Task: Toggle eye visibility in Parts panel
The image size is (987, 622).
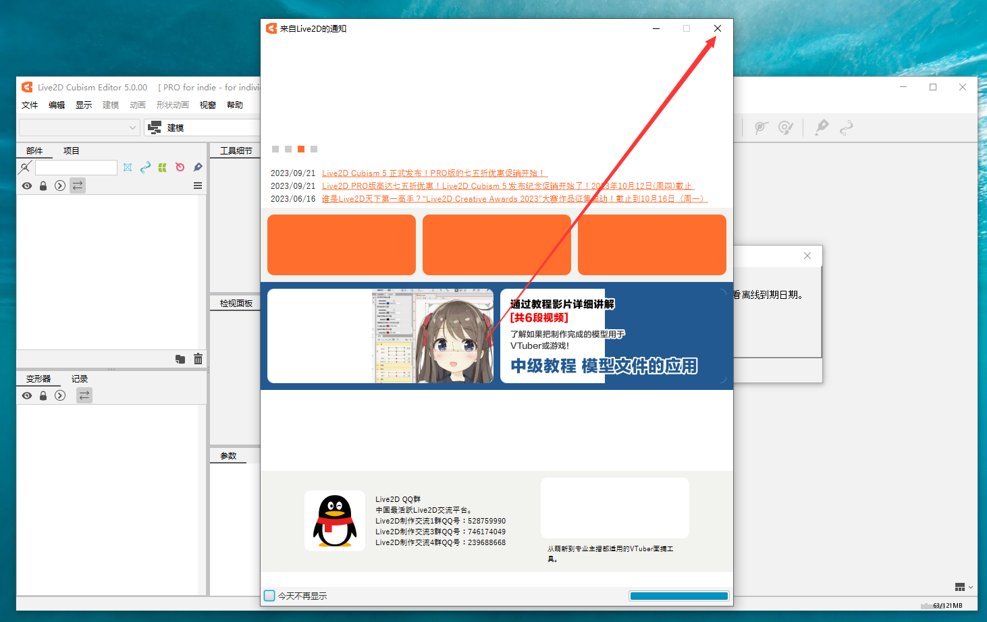Action: click(x=27, y=186)
